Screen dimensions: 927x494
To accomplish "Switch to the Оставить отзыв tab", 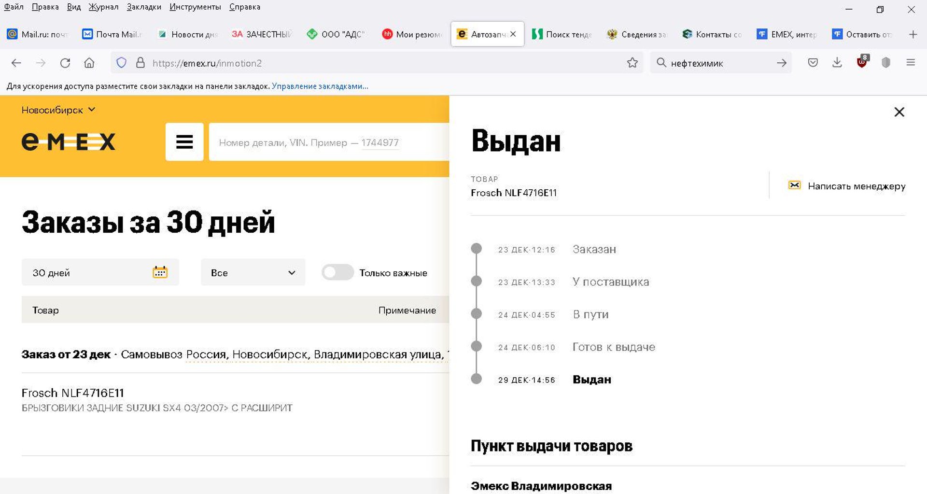I will point(862,34).
